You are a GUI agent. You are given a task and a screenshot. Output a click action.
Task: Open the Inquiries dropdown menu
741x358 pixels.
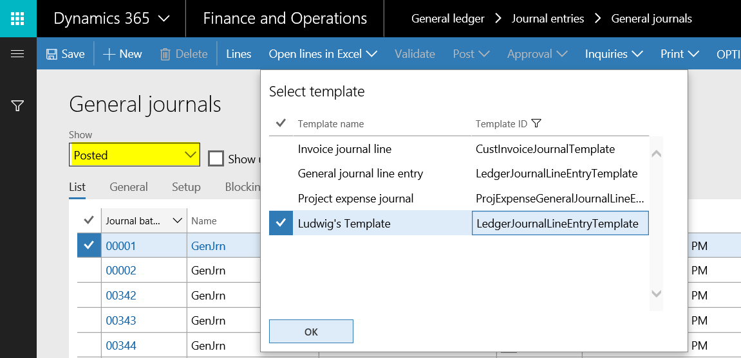click(x=614, y=54)
